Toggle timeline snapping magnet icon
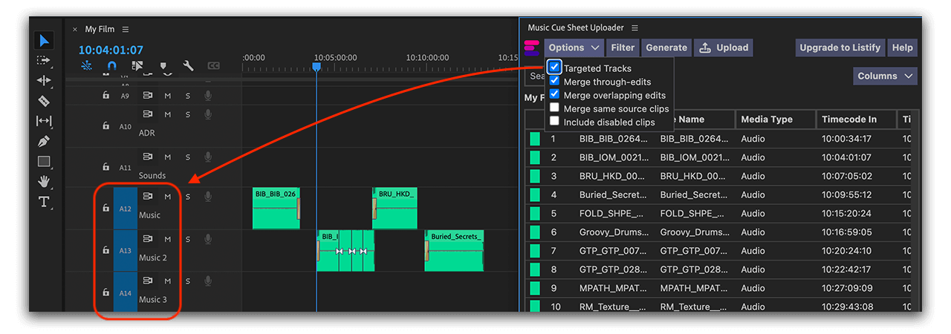This screenshot has height=334, width=951. [111, 66]
